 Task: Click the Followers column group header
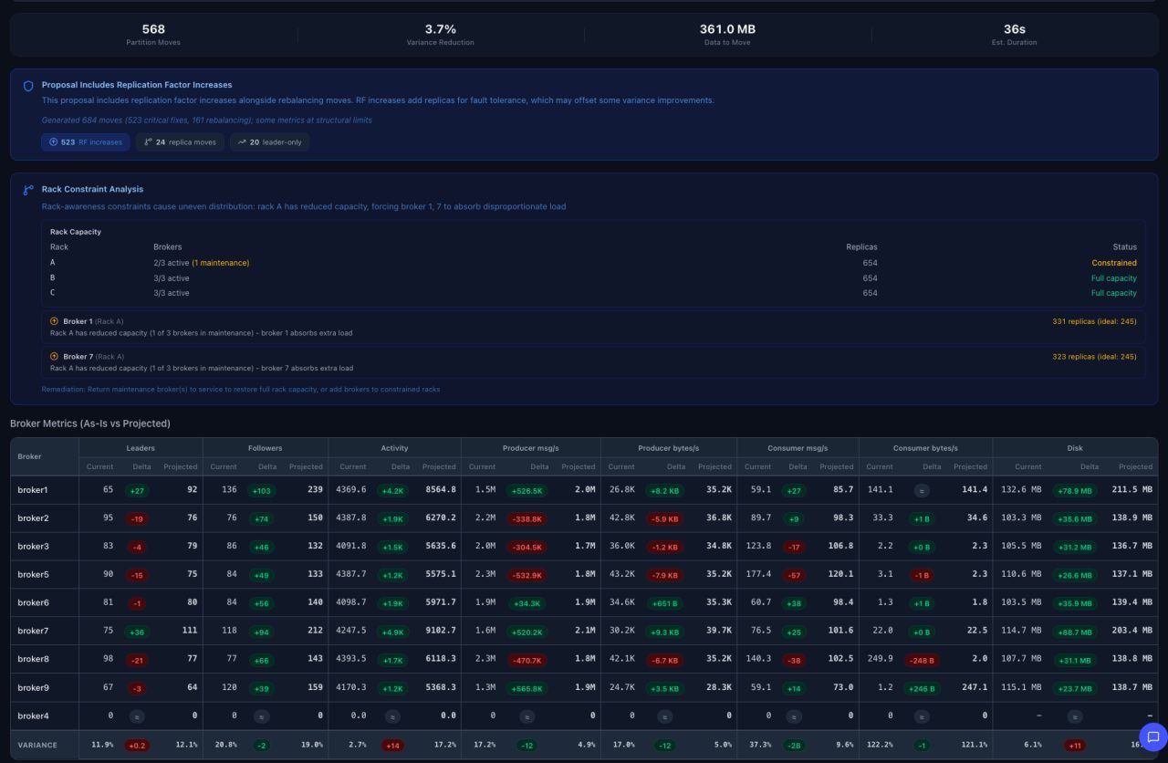pos(265,448)
